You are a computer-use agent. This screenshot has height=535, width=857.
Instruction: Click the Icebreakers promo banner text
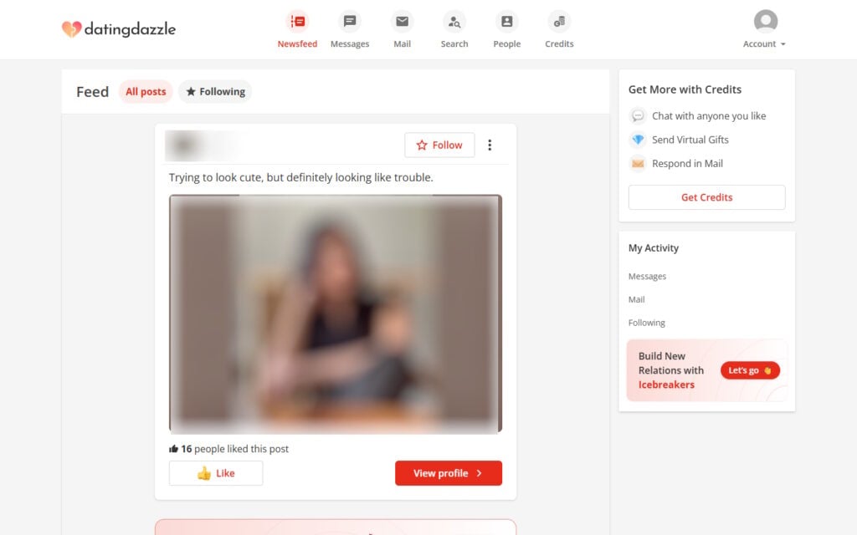671,370
